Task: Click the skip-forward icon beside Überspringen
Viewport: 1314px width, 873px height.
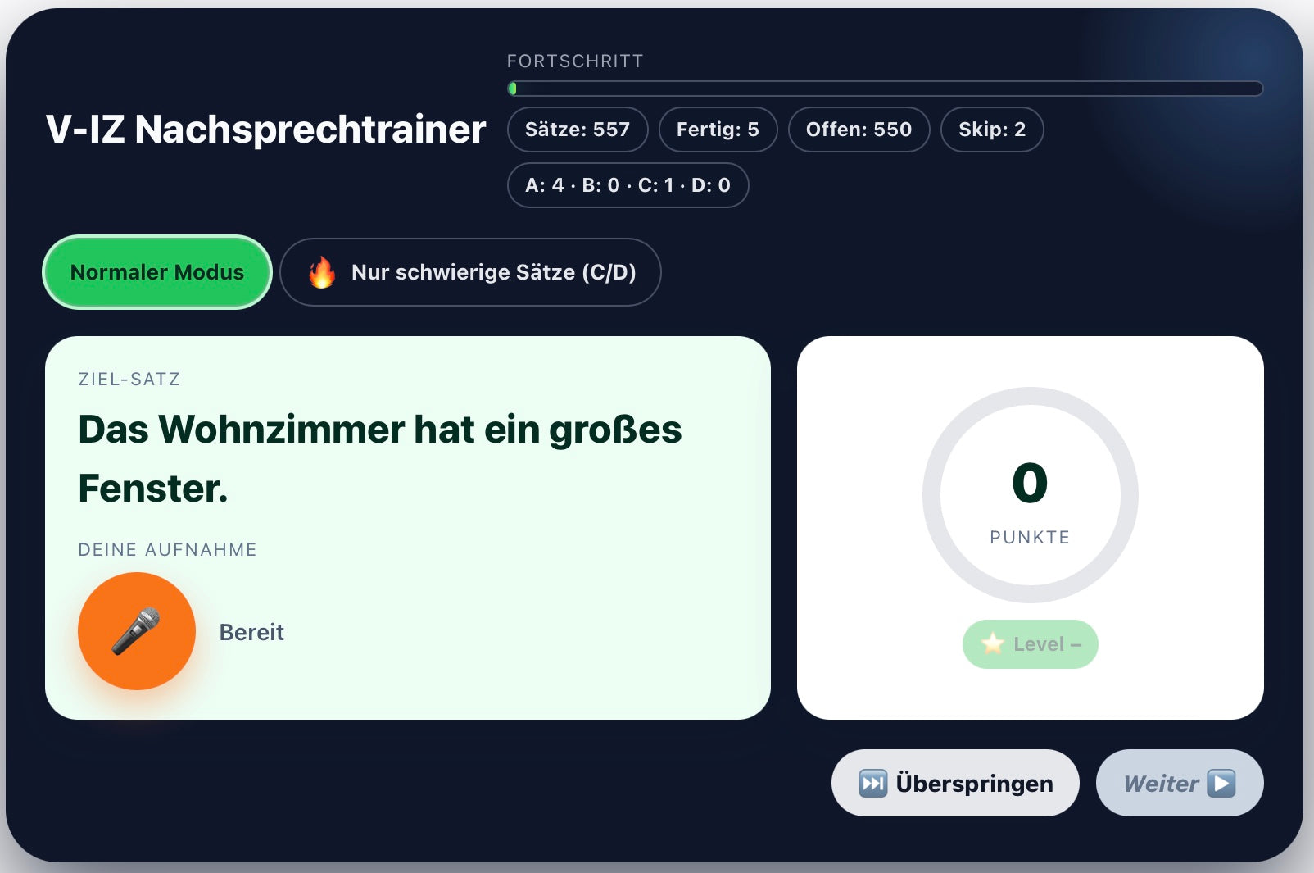Action: tap(872, 784)
